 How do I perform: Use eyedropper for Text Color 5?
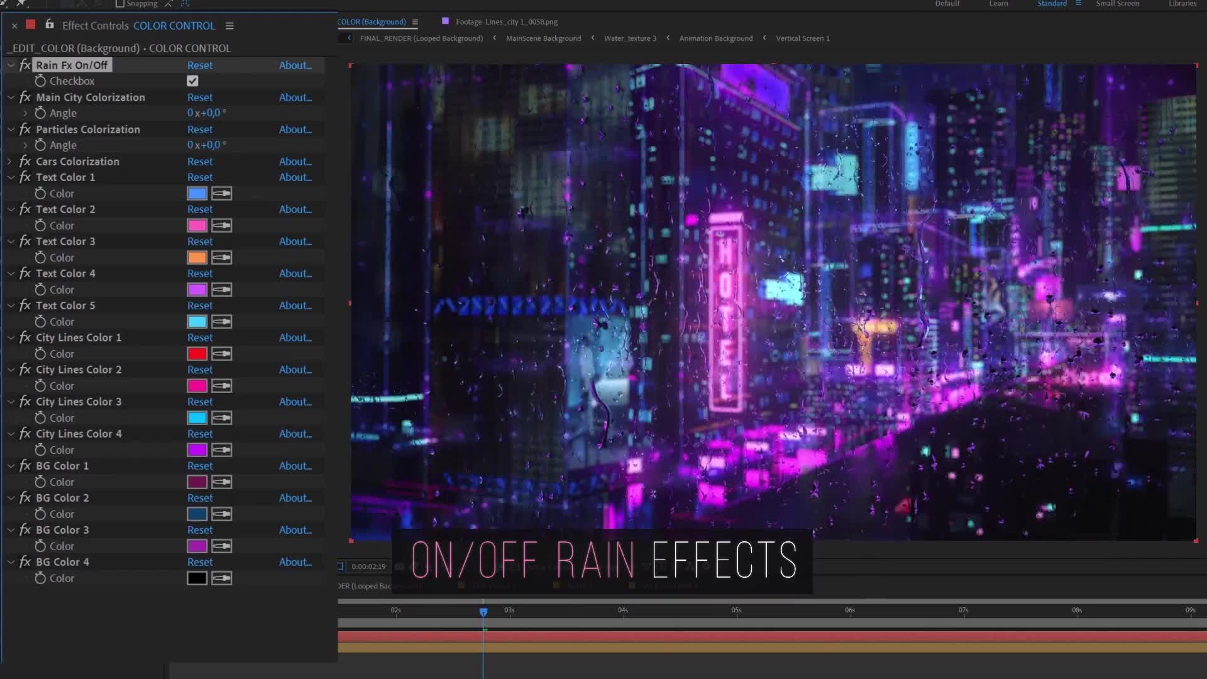point(221,322)
